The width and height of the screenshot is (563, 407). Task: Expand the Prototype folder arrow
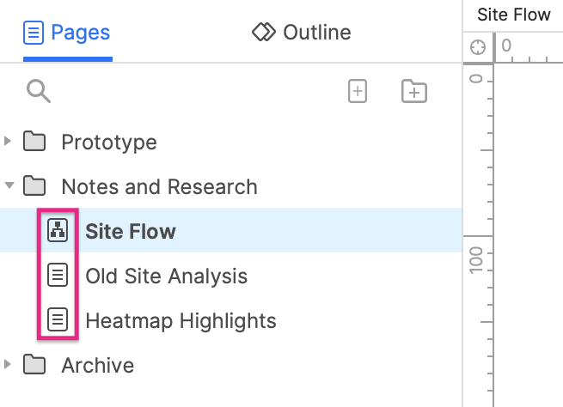click(9, 141)
